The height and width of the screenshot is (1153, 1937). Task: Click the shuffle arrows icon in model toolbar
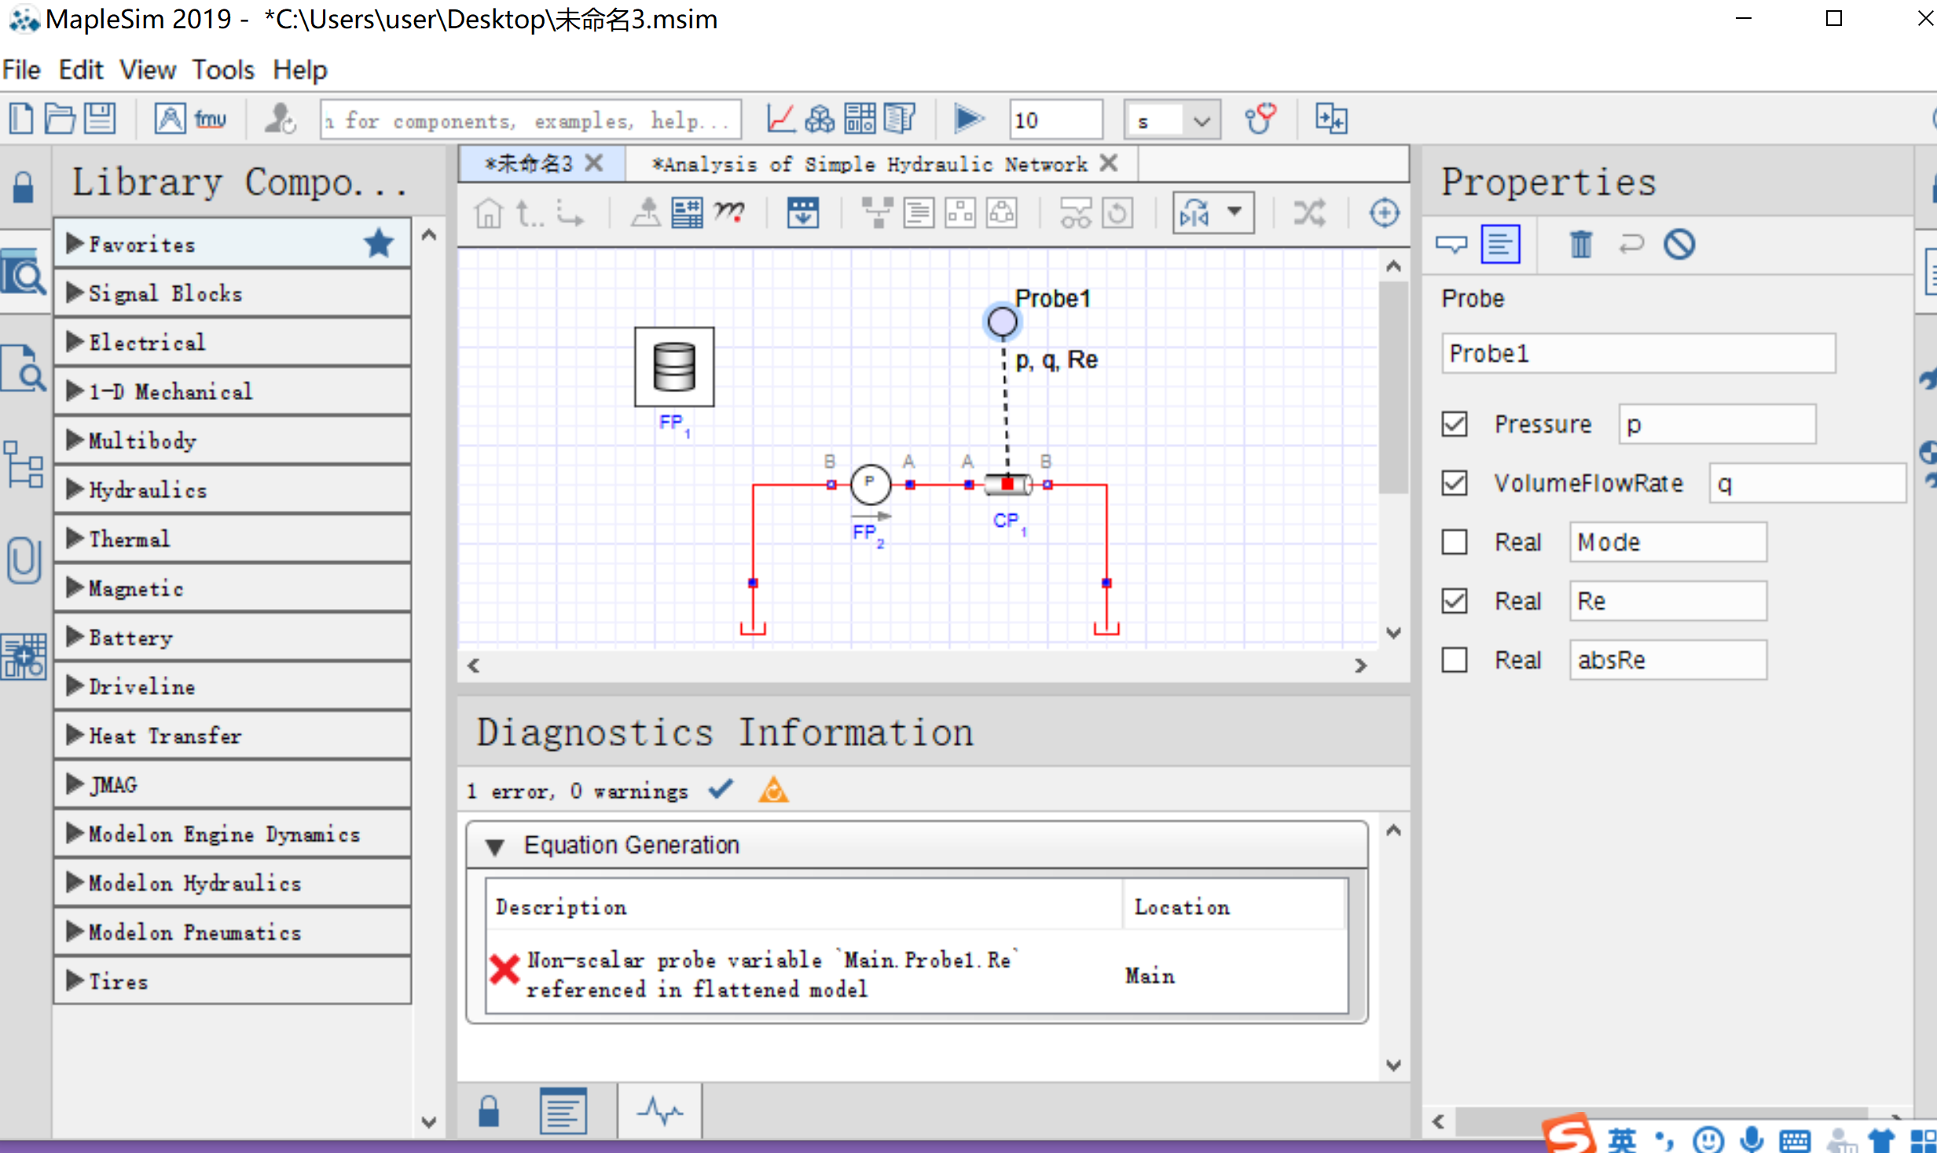(x=1309, y=213)
